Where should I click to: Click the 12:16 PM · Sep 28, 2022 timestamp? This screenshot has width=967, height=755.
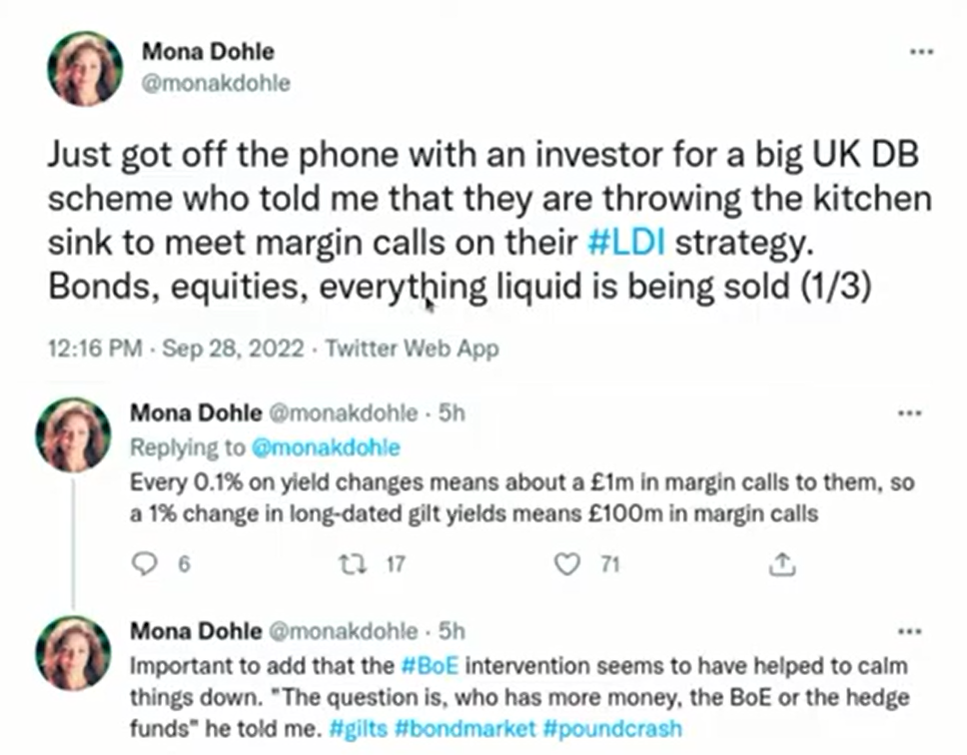pos(176,349)
